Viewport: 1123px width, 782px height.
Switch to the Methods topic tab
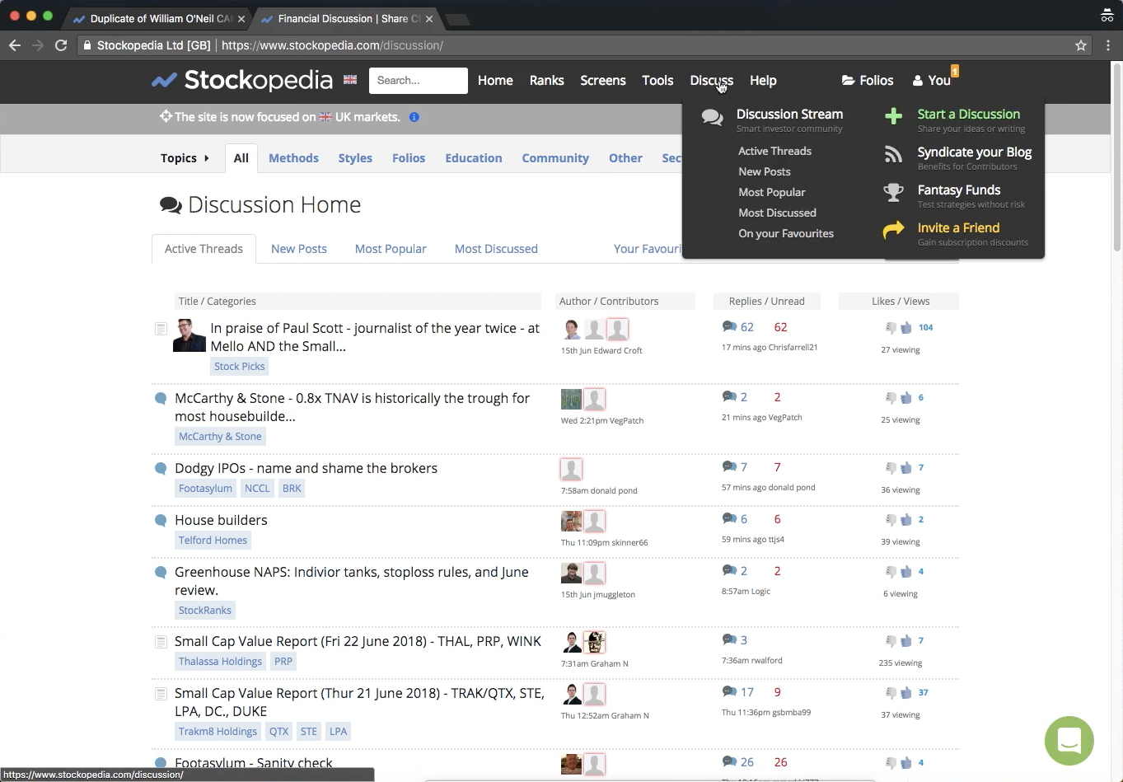pos(293,158)
